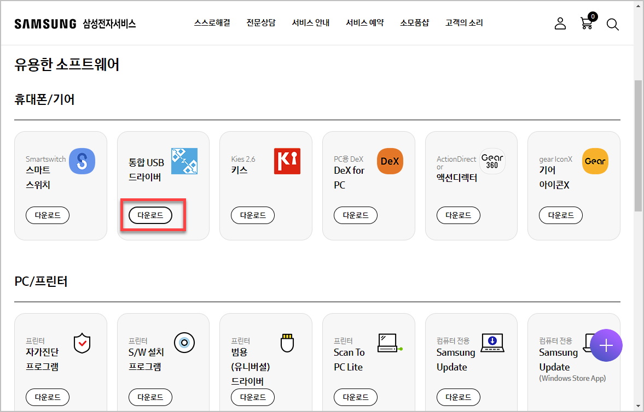Click the 유용한 소프트웨어 heading
Image resolution: width=644 pixels, height=412 pixels.
[67, 64]
